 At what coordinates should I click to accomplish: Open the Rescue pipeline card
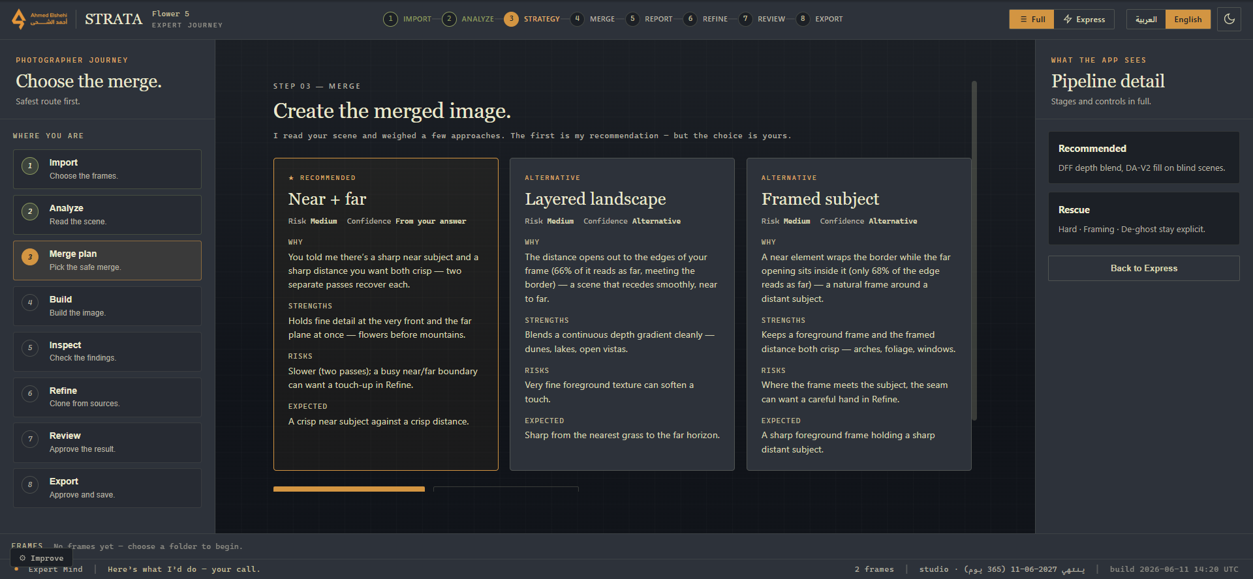pyautogui.click(x=1144, y=218)
